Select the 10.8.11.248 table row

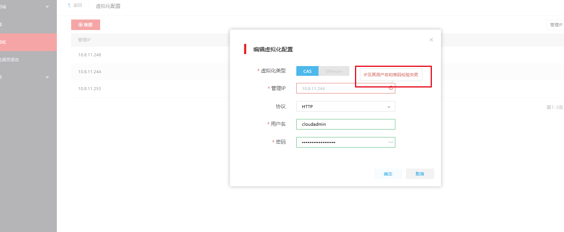click(x=90, y=55)
